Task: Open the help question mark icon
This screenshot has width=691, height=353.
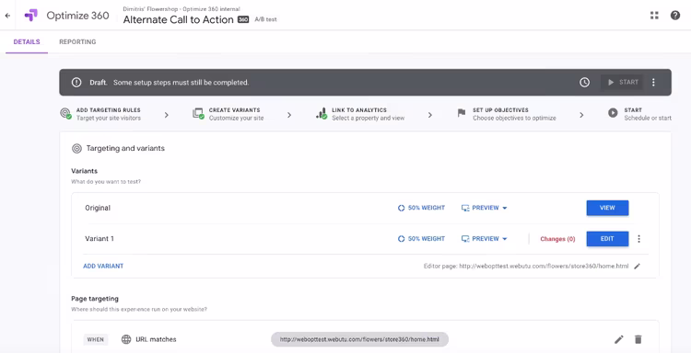Action: coord(675,16)
